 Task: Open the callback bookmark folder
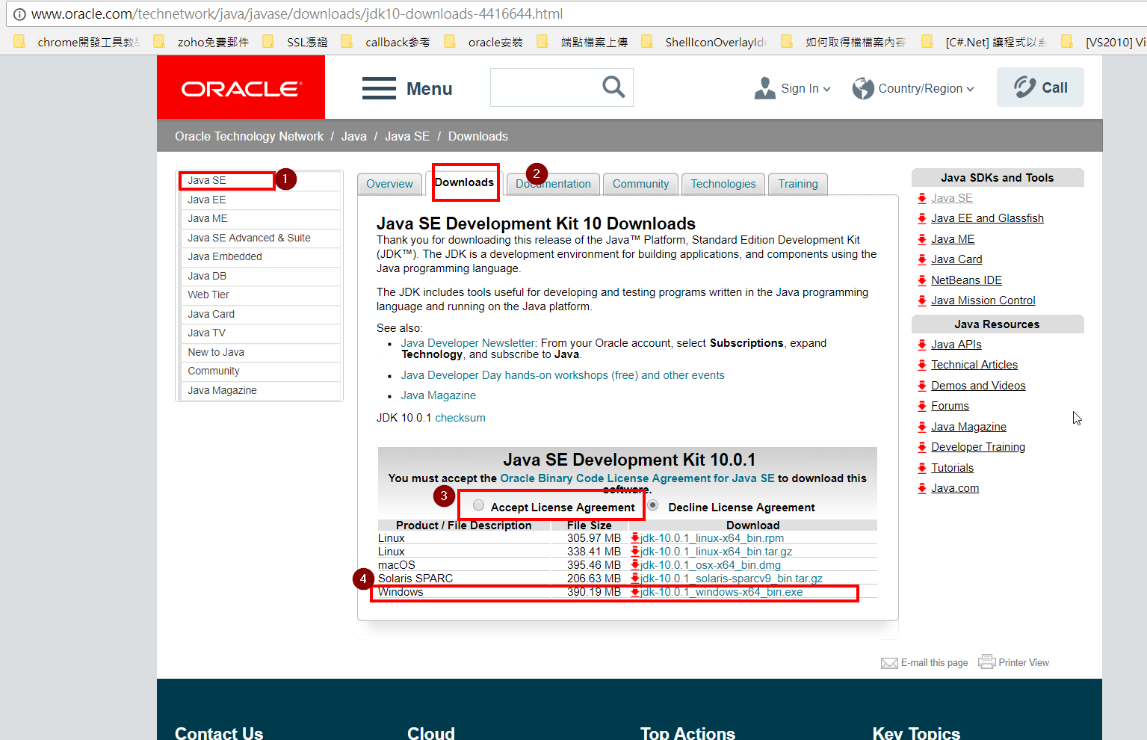386,42
